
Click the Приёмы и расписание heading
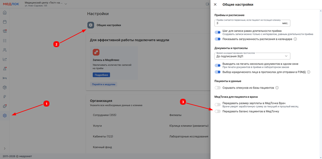click(x=229, y=15)
